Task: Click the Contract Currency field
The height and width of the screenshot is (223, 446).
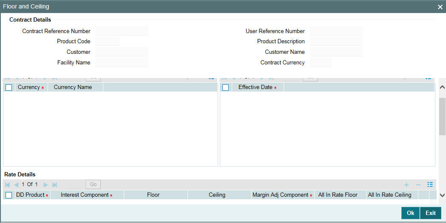Action: [x=321, y=62]
